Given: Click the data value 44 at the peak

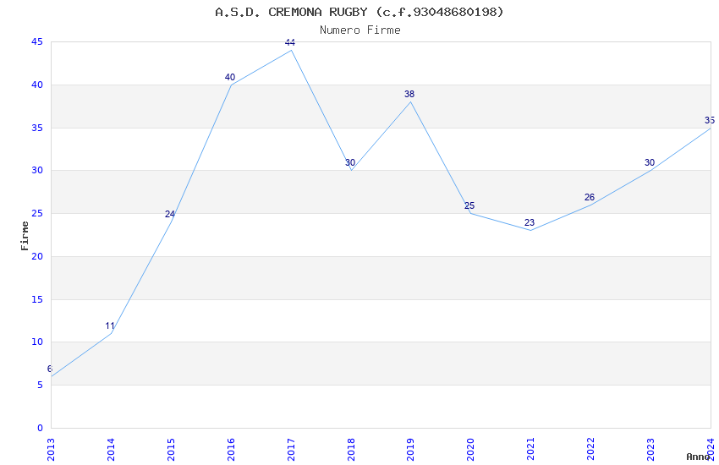Looking at the screenshot, I should tap(290, 42).
